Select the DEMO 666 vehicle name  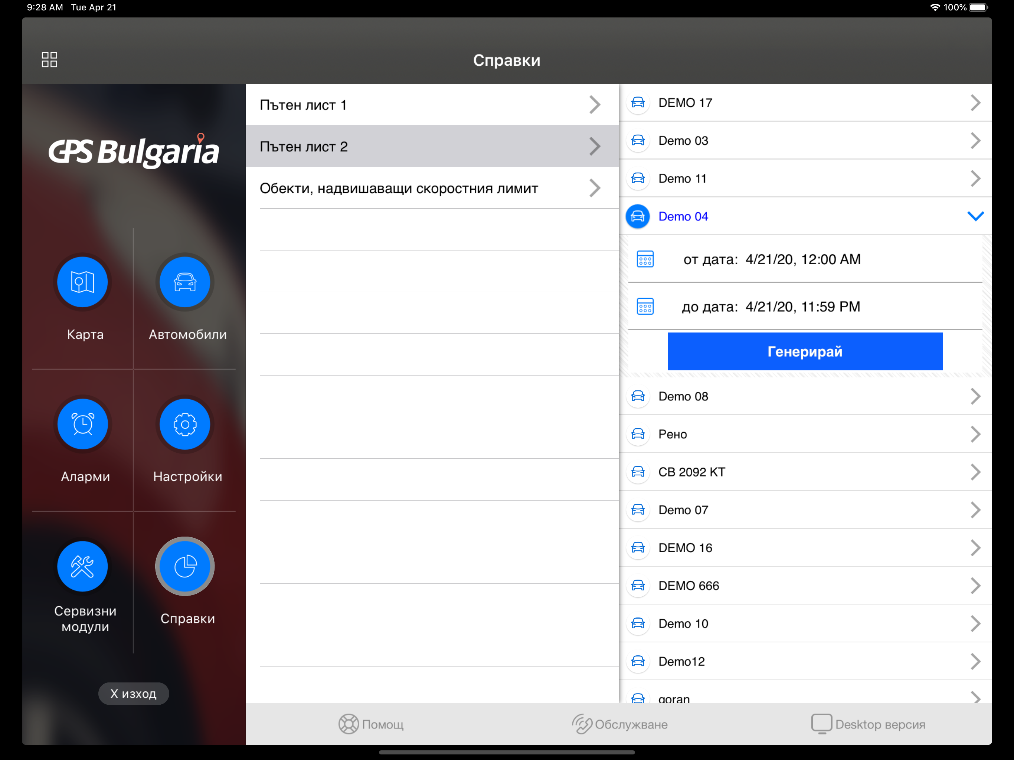(688, 586)
